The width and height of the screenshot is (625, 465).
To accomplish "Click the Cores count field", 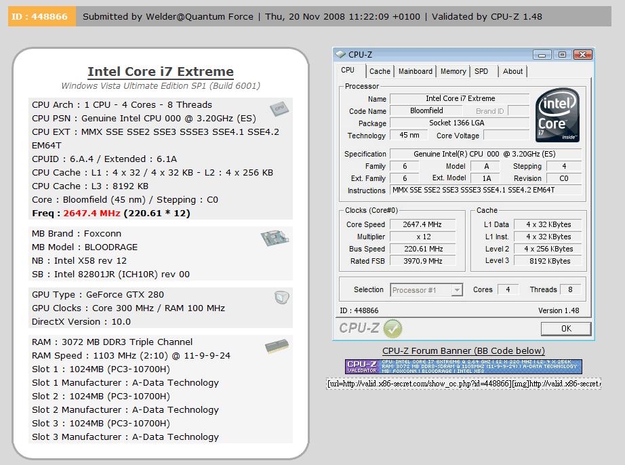I will pyautogui.click(x=508, y=289).
